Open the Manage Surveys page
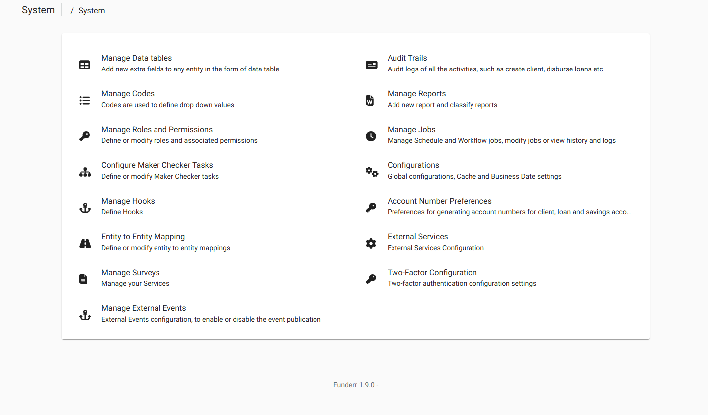 130,272
